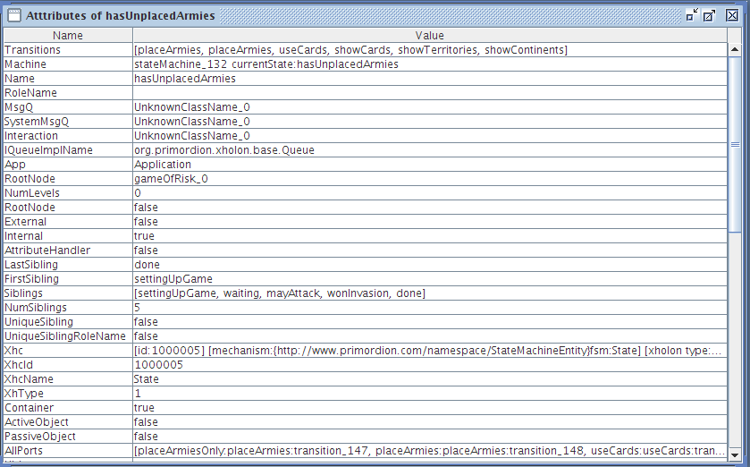This screenshot has height=467, width=750.
Task: Click the truncated Xhc value cell
Action: click(x=430, y=351)
